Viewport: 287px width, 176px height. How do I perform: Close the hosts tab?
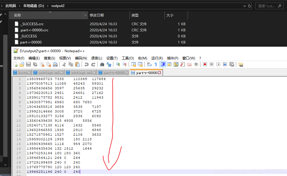29,73
